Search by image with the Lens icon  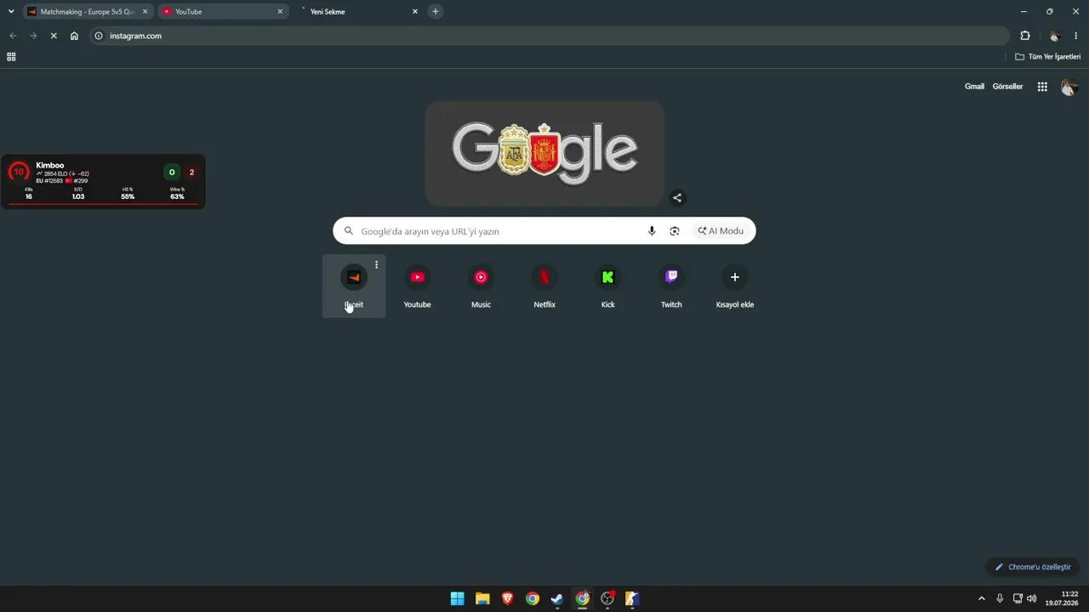[x=675, y=231]
